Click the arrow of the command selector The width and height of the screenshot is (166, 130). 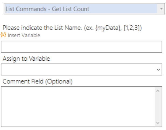point(161,9)
